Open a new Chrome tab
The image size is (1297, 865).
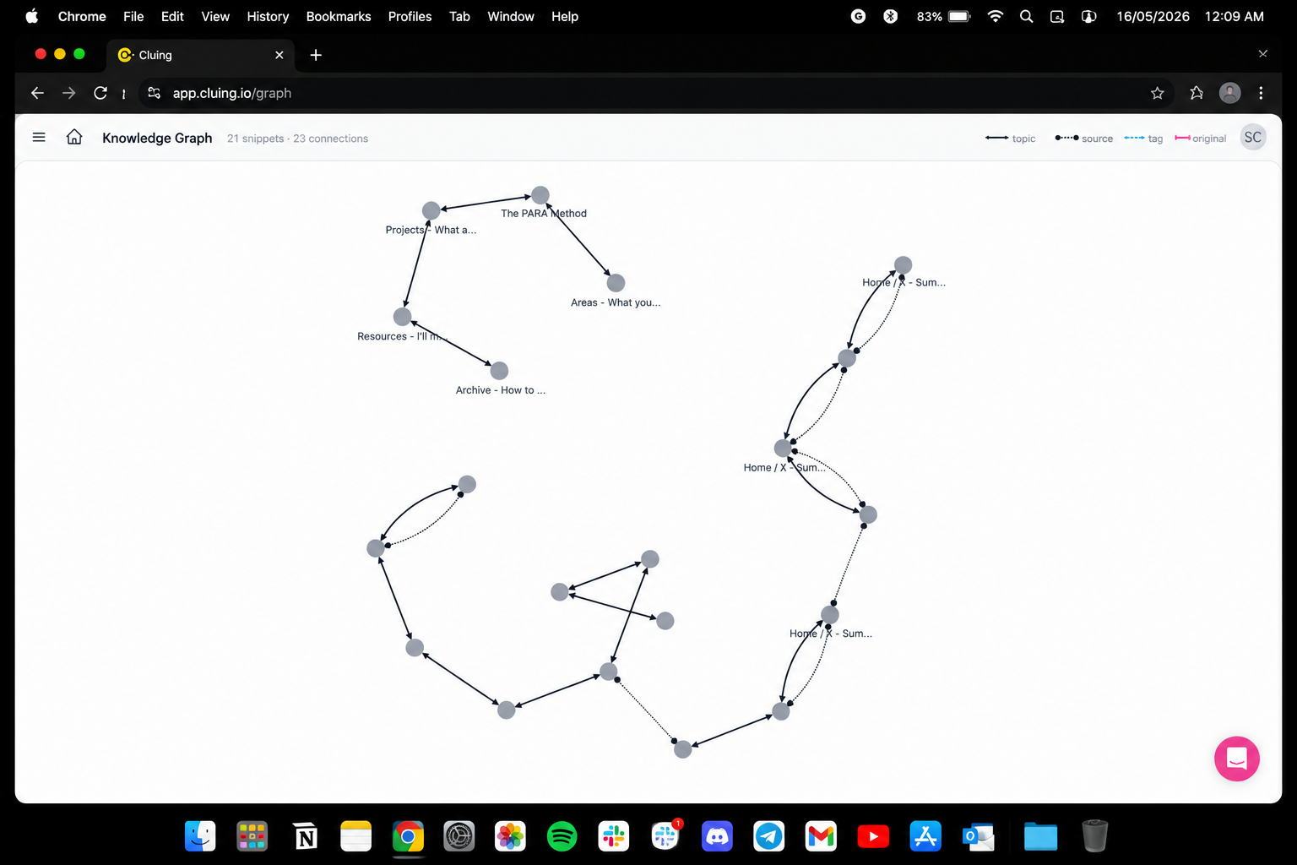(316, 55)
